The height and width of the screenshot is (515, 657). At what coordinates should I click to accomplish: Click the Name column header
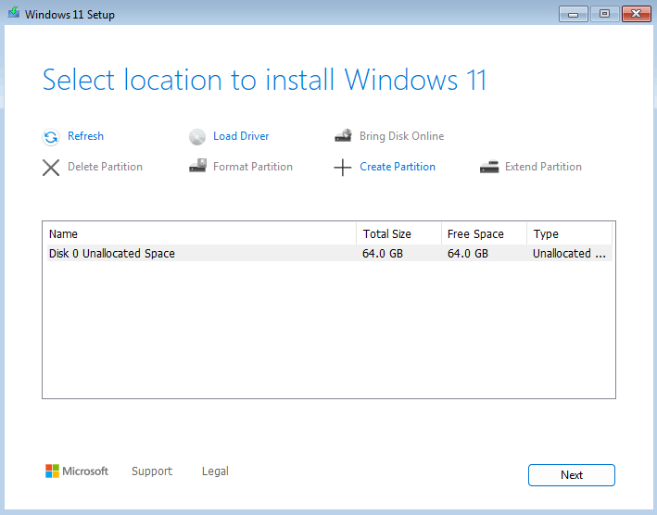pos(201,233)
